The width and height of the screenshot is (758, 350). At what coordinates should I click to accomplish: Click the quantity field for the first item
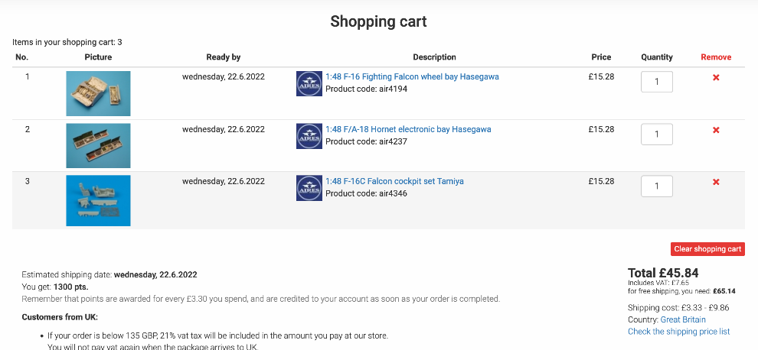pyautogui.click(x=656, y=83)
